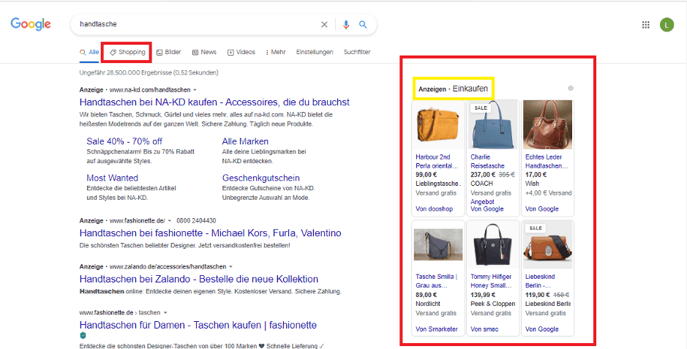Click the Google logo
Viewport: 687px width, 349px height.
(x=31, y=24)
